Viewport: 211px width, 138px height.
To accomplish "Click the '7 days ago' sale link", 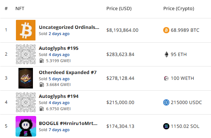I will point(59,130).
